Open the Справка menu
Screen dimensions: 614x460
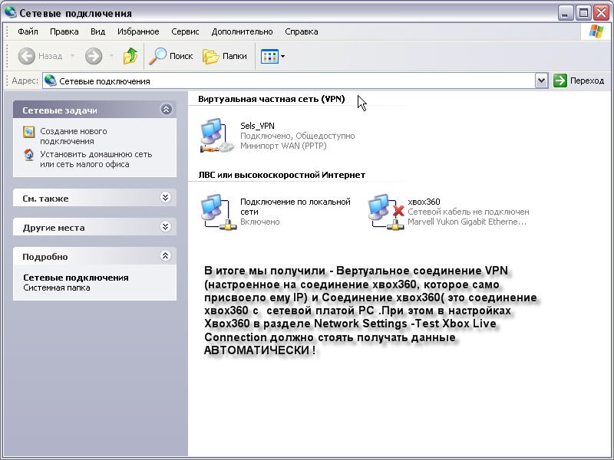click(302, 31)
